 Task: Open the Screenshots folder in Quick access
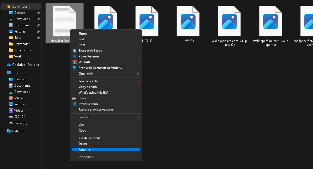tap(22, 50)
